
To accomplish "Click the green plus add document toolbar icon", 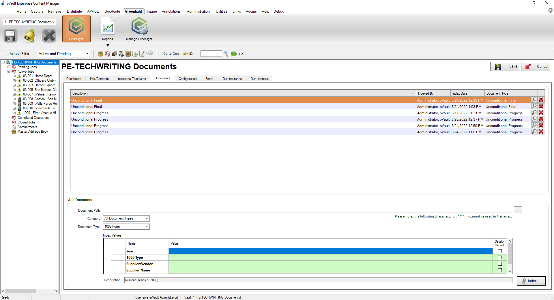I will click(135, 54).
